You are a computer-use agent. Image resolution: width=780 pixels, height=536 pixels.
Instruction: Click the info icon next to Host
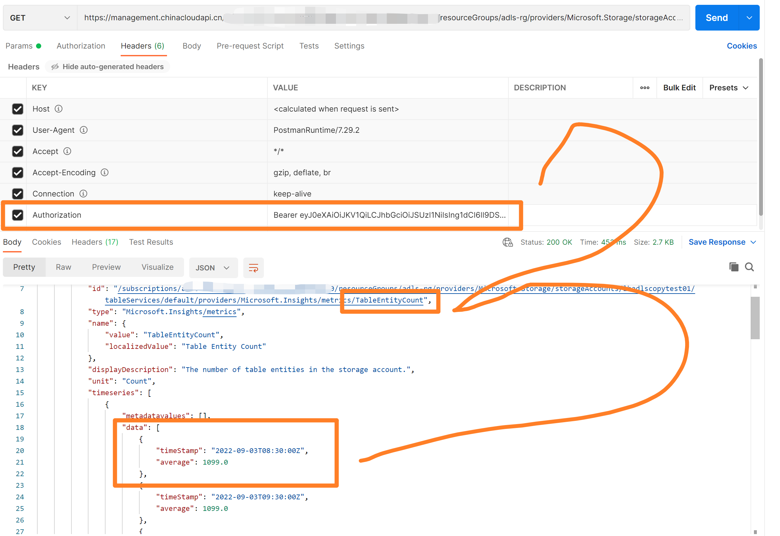(x=59, y=109)
